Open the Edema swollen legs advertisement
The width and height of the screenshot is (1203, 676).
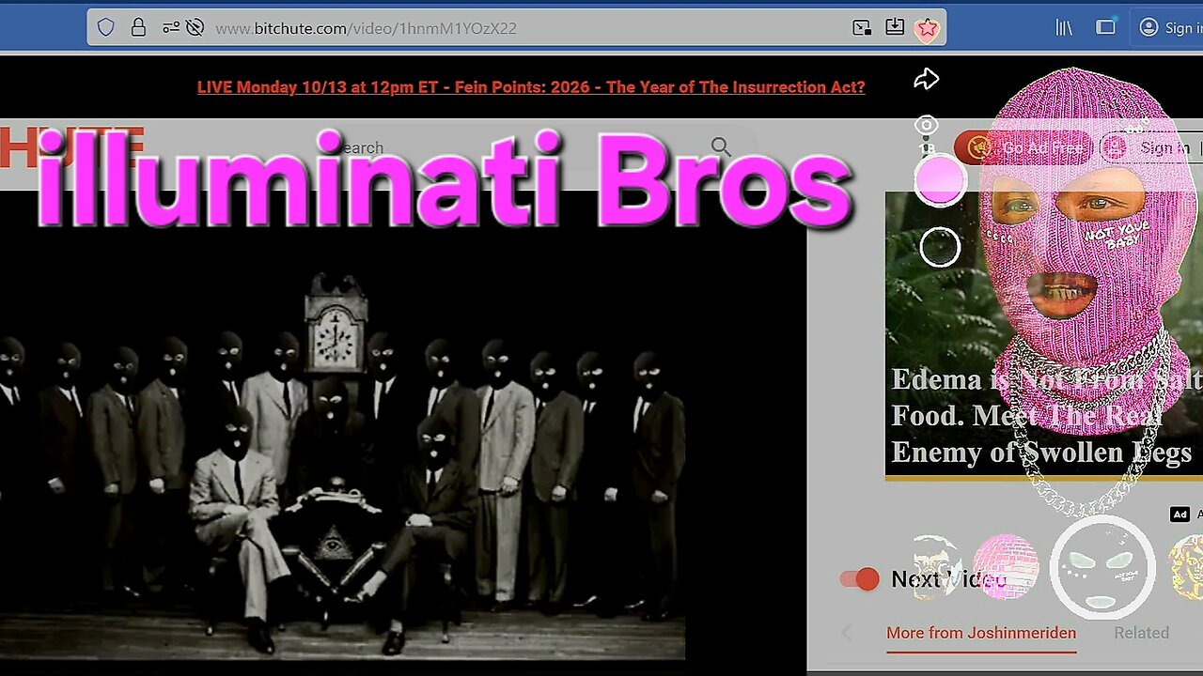coord(1043,336)
